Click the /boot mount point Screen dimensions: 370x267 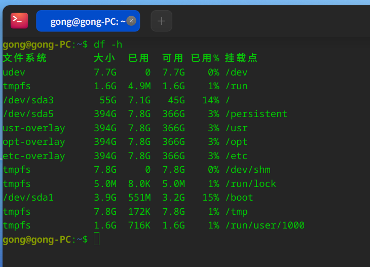click(x=240, y=198)
